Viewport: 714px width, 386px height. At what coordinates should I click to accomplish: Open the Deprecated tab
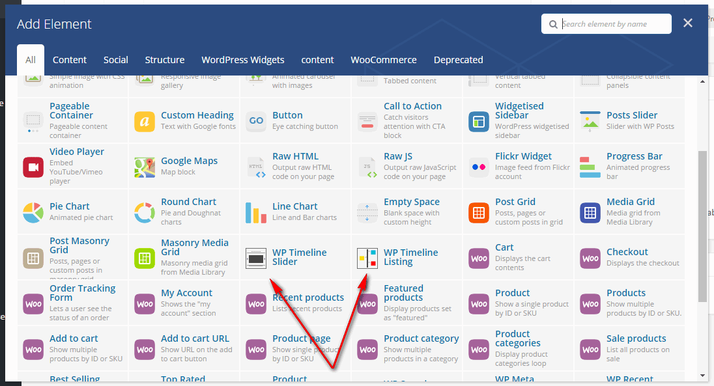pyautogui.click(x=459, y=60)
